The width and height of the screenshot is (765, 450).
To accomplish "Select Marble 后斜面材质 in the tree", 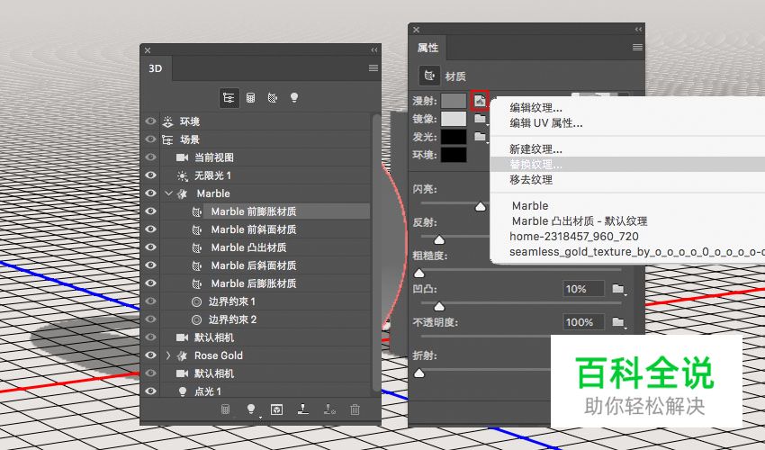I will (x=254, y=265).
